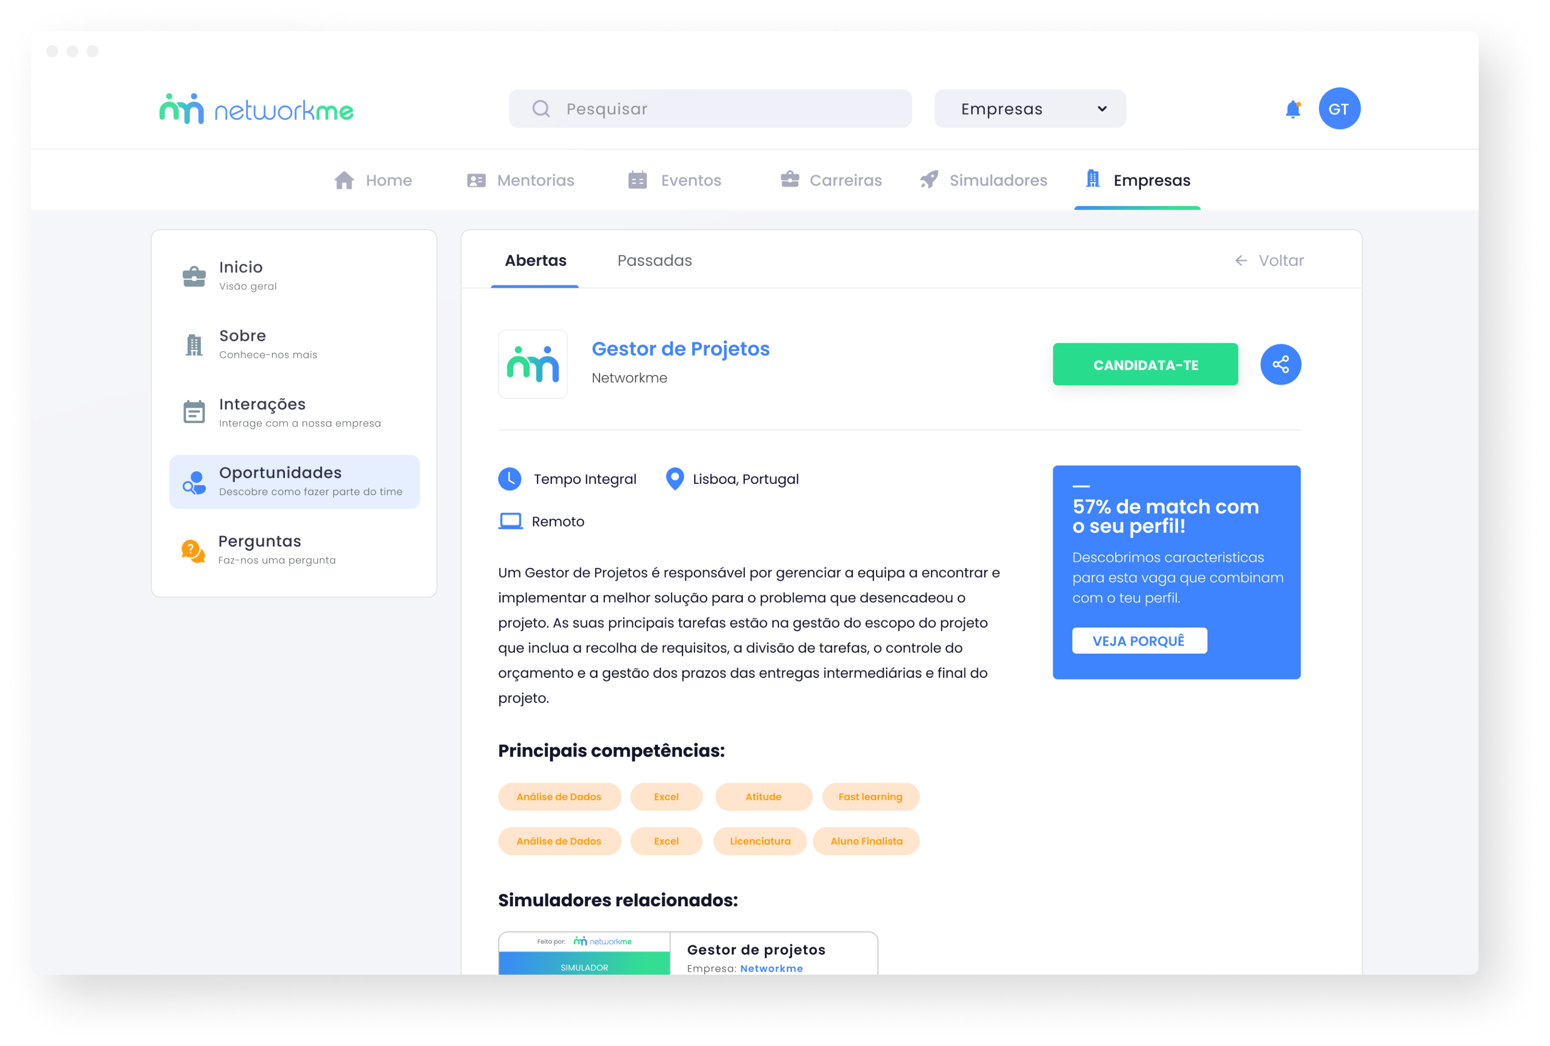
Task: Click the Networkme company logo thumbnail
Action: (532, 364)
